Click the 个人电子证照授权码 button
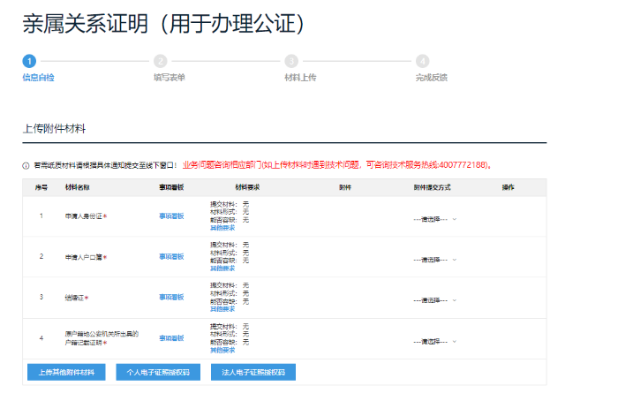The width and height of the screenshot is (618, 401). click(x=158, y=373)
